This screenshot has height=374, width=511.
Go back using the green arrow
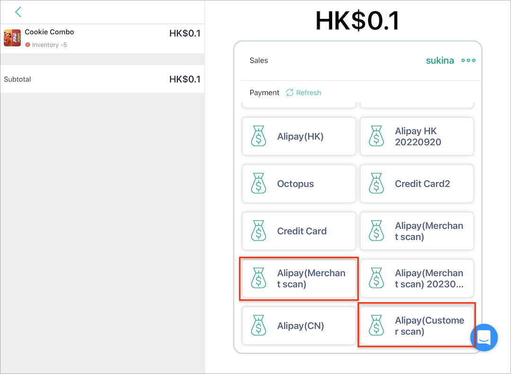tap(18, 12)
